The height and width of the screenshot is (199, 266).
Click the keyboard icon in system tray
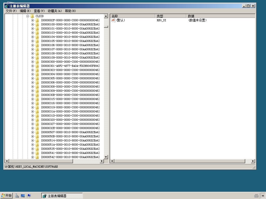256,196
